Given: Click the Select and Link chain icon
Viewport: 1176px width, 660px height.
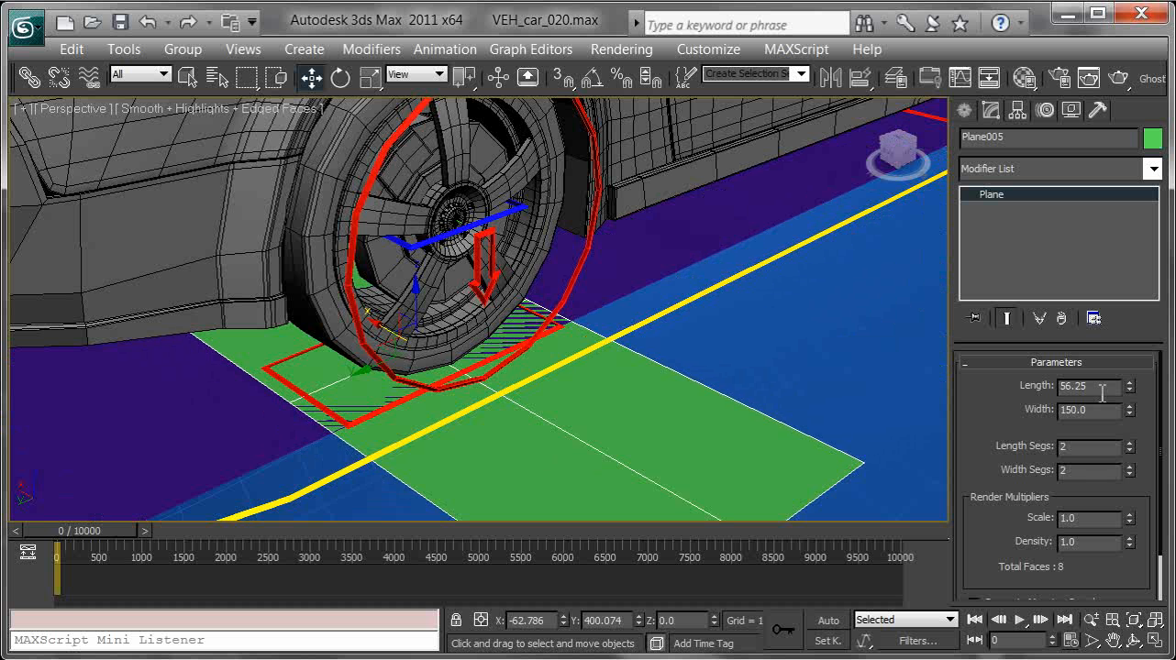Looking at the screenshot, I should coord(29,78).
